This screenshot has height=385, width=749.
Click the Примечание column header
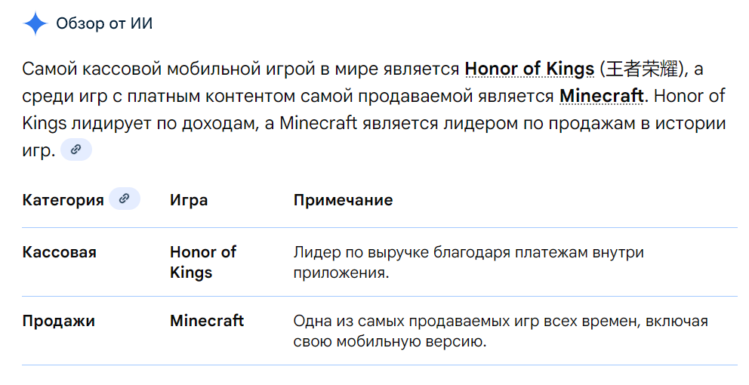click(x=343, y=199)
